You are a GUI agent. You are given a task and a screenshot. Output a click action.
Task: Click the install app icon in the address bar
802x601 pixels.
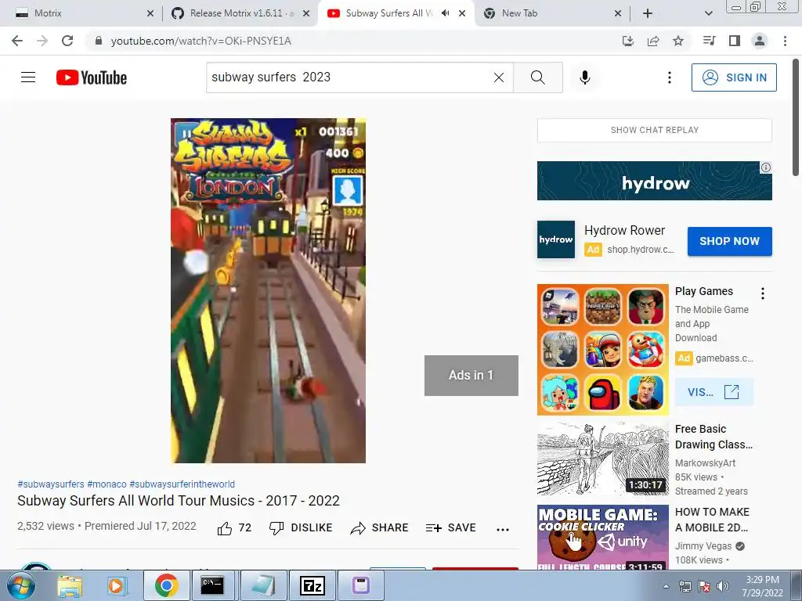(627, 41)
